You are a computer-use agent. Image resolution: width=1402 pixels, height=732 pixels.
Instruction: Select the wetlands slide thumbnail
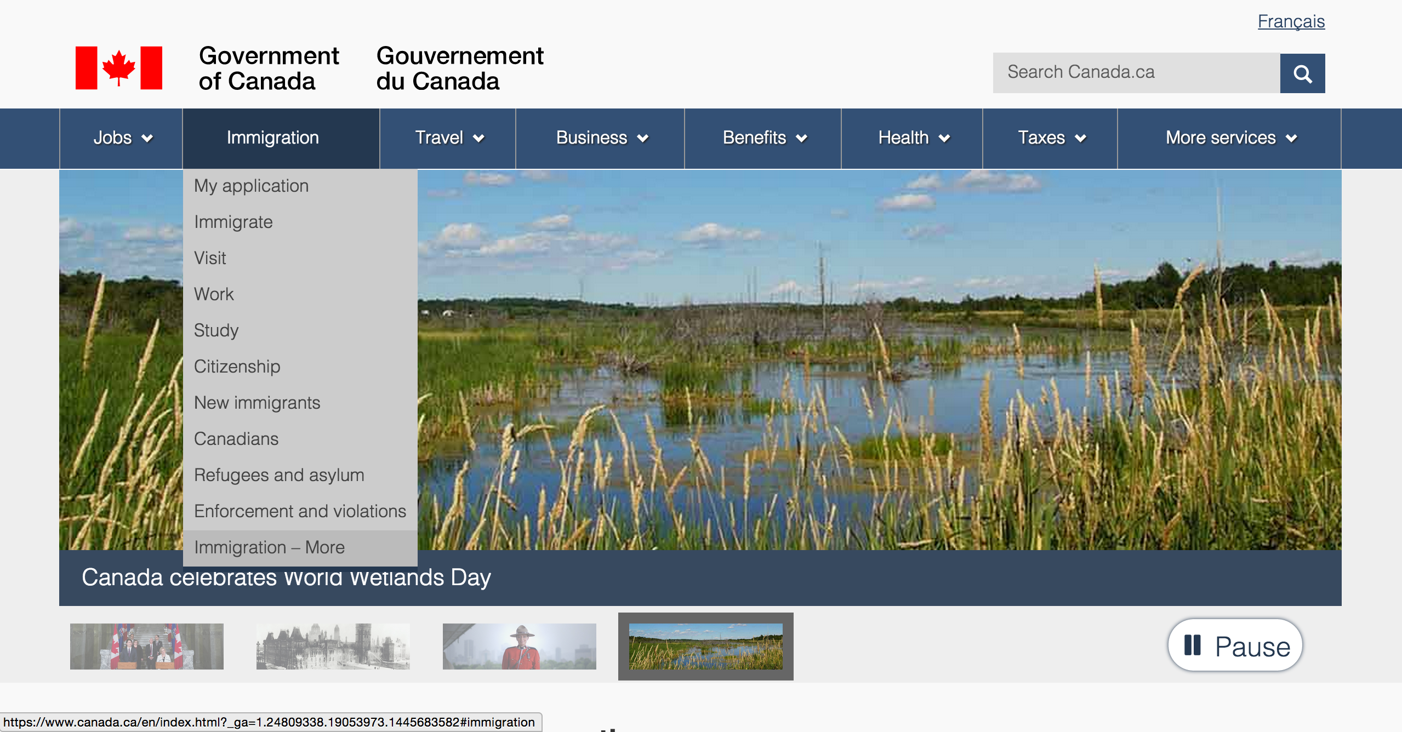pos(706,647)
